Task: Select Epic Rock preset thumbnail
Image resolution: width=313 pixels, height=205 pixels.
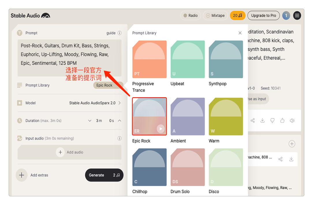Action: click(x=149, y=116)
